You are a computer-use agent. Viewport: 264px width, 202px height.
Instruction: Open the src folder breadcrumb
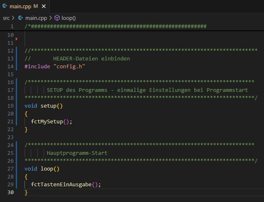tap(6, 18)
